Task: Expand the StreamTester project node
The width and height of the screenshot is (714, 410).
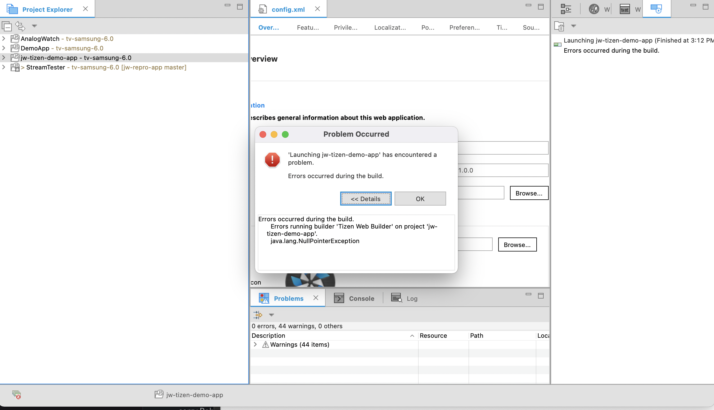Action: coord(4,67)
